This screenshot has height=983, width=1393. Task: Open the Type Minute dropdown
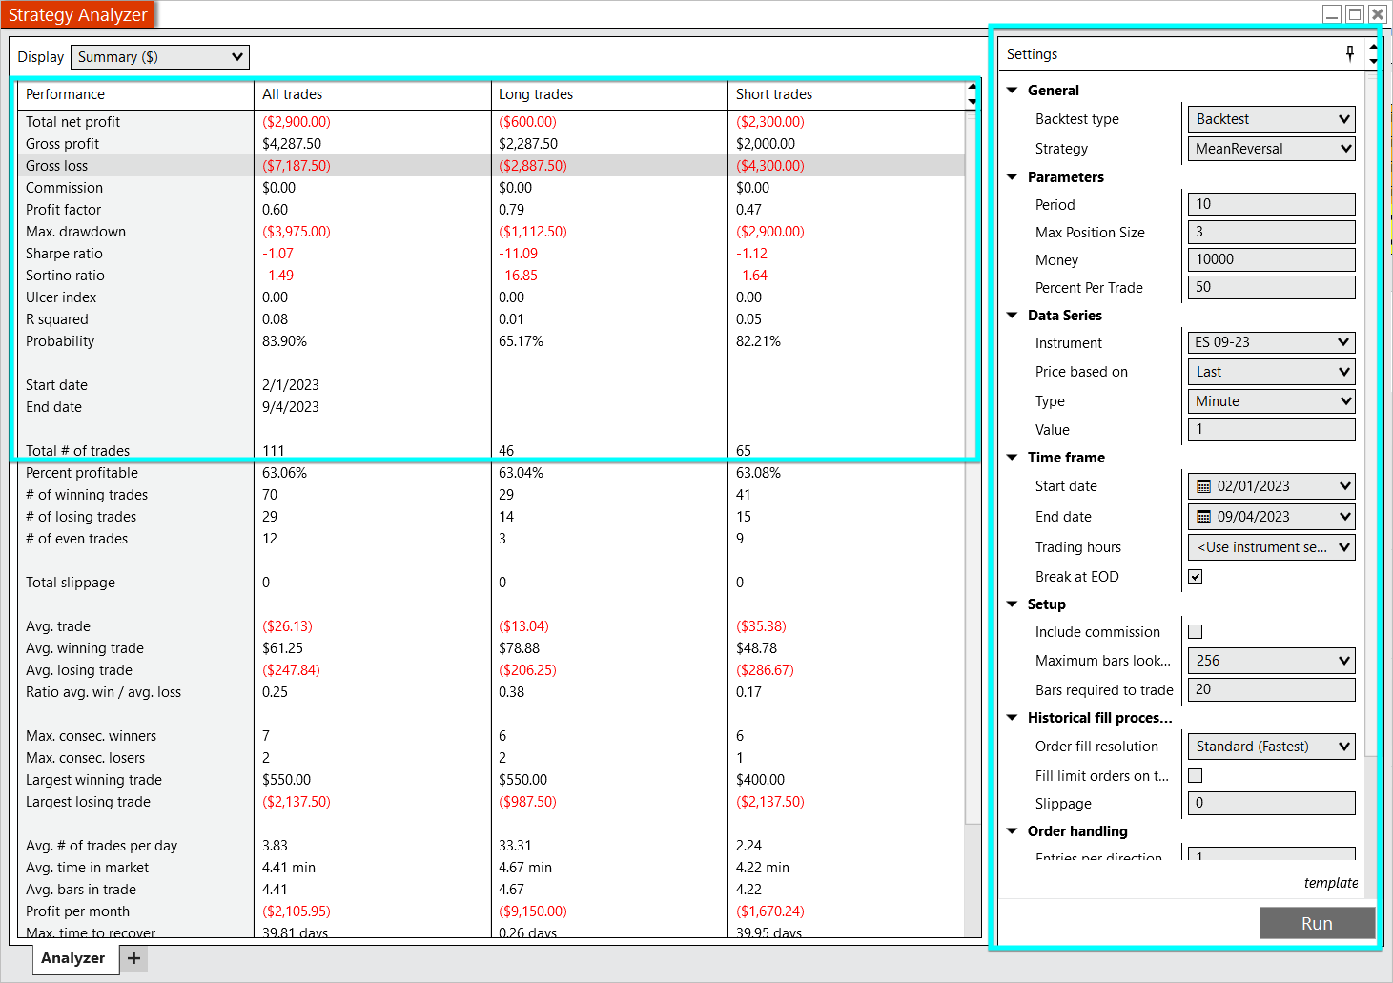click(x=1272, y=401)
